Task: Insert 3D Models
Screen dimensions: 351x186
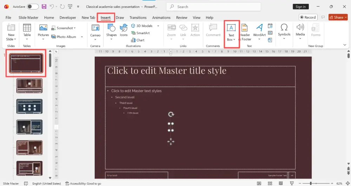Action: (x=142, y=26)
